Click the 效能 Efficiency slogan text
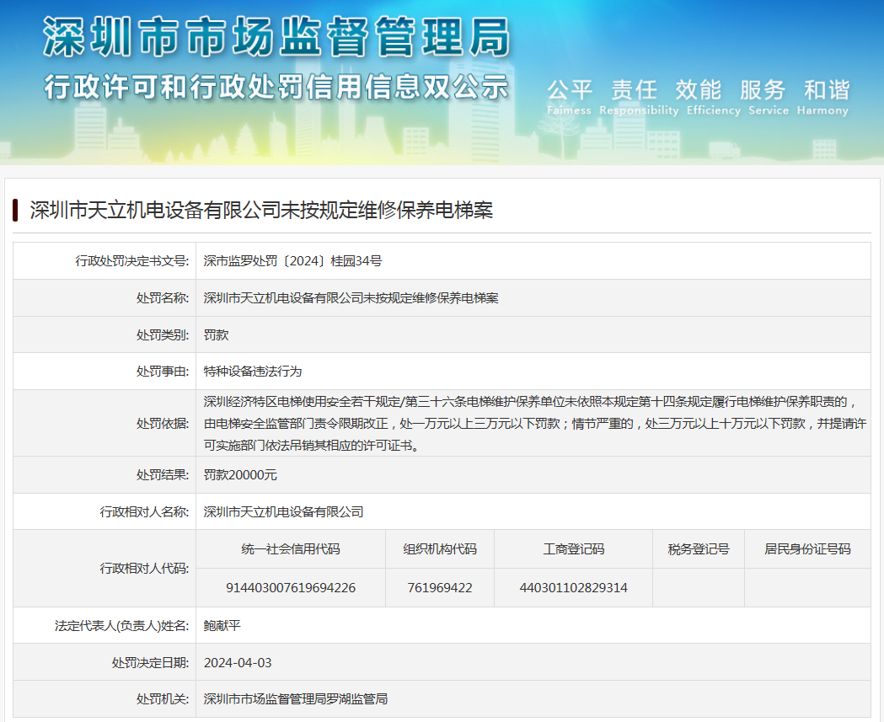The height and width of the screenshot is (722, 884). 713,98
